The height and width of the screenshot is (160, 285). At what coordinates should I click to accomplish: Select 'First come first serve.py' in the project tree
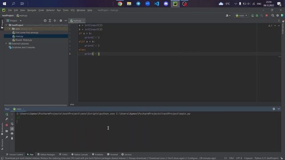click(x=27, y=32)
